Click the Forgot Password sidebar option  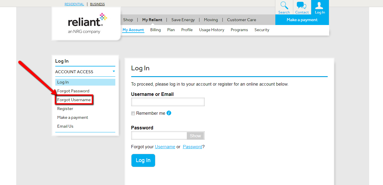(x=73, y=91)
